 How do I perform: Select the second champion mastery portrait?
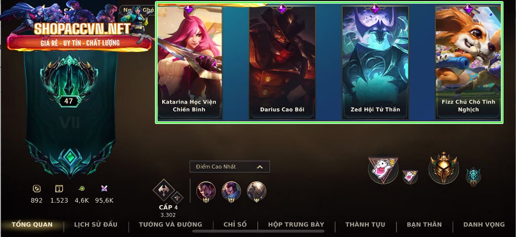coord(231,191)
